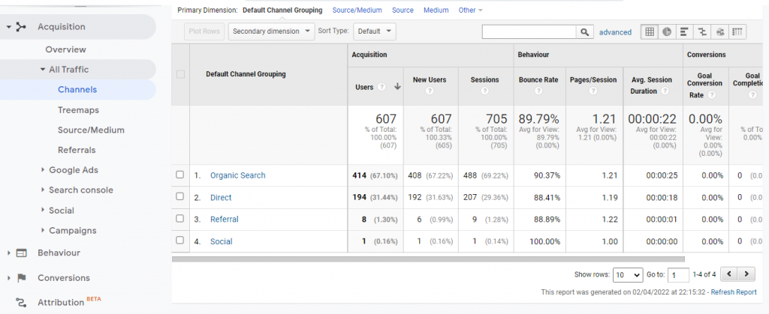The height and width of the screenshot is (314, 769).
Task: Open the Treemaps report in sidebar
Action: click(78, 109)
